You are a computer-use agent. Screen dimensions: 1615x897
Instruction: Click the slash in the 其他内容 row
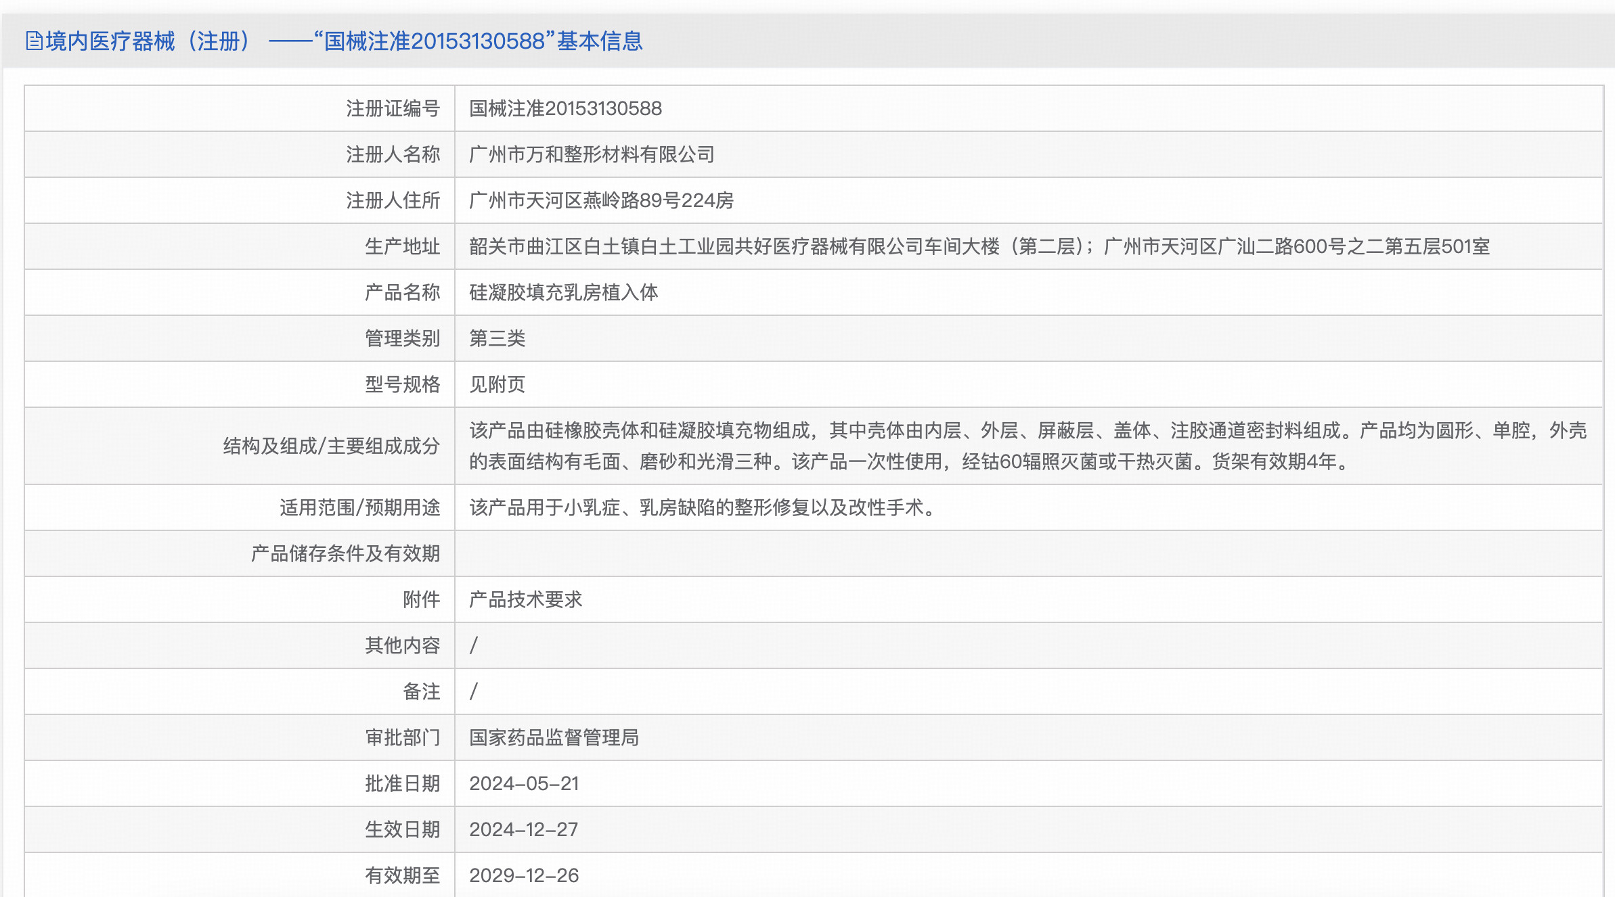[x=474, y=645]
